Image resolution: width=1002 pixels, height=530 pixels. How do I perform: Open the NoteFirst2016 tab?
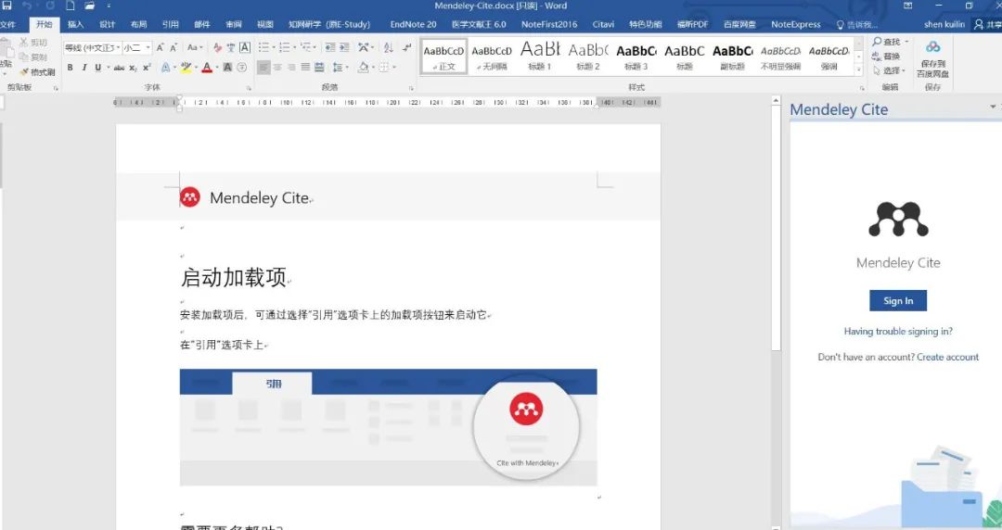[549, 24]
